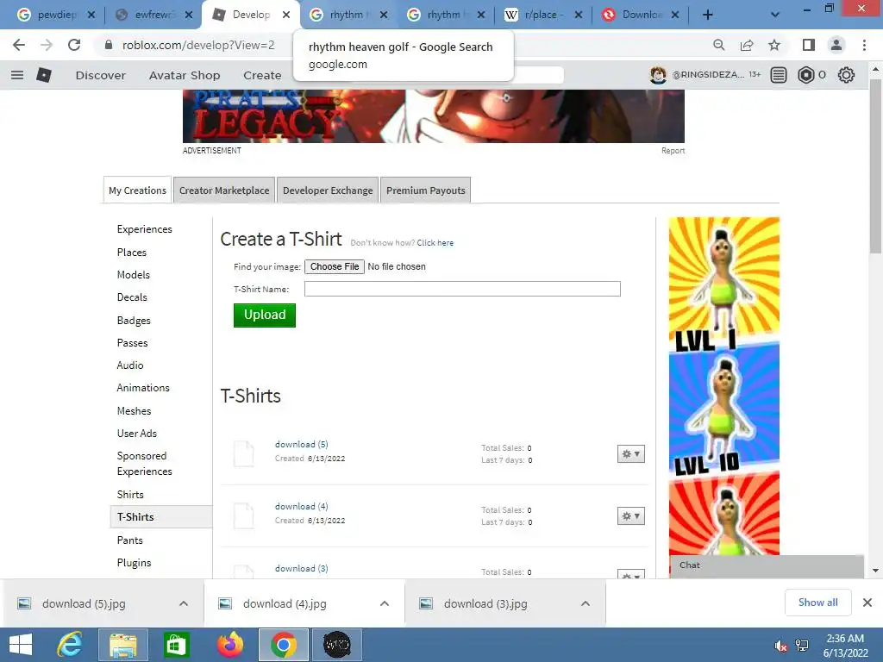Open the Robux balance icon
This screenshot has width=883, height=662.
pyautogui.click(x=806, y=75)
